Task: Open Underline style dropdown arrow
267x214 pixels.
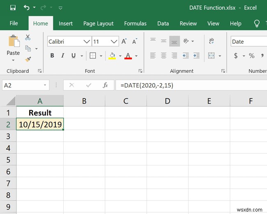Action: 82,56
